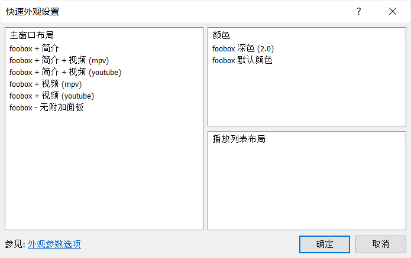Choose "foobox + 简介 + 视频 (mpv)" layout
Image resolution: width=411 pixels, height=258 pixels.
(59, 60)
